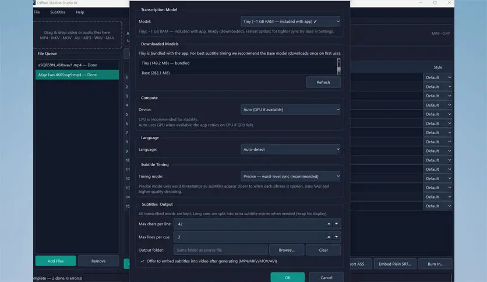This screenshot has width=487, height=282.
Task: Open the Style dropdown for row 2
Action: pos(438,87)
